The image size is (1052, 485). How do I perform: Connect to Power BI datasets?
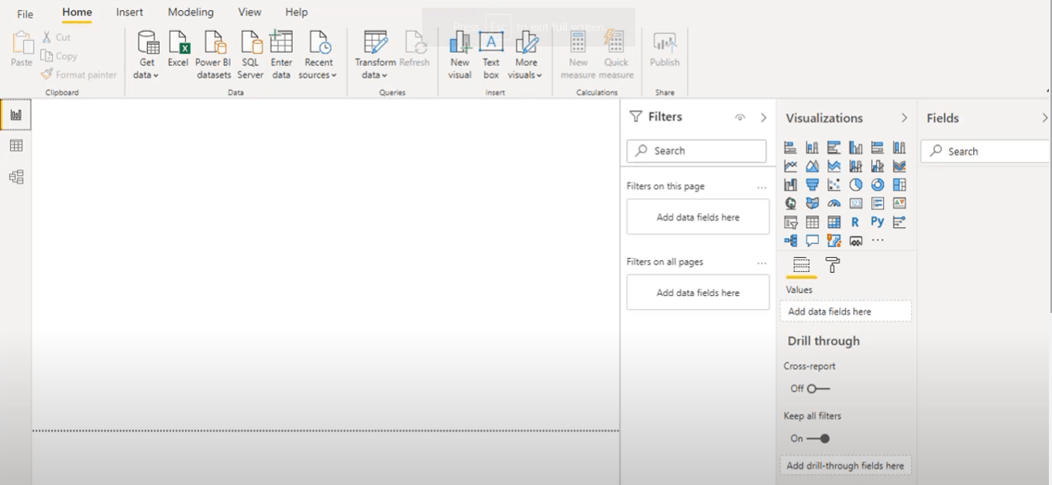213,55
